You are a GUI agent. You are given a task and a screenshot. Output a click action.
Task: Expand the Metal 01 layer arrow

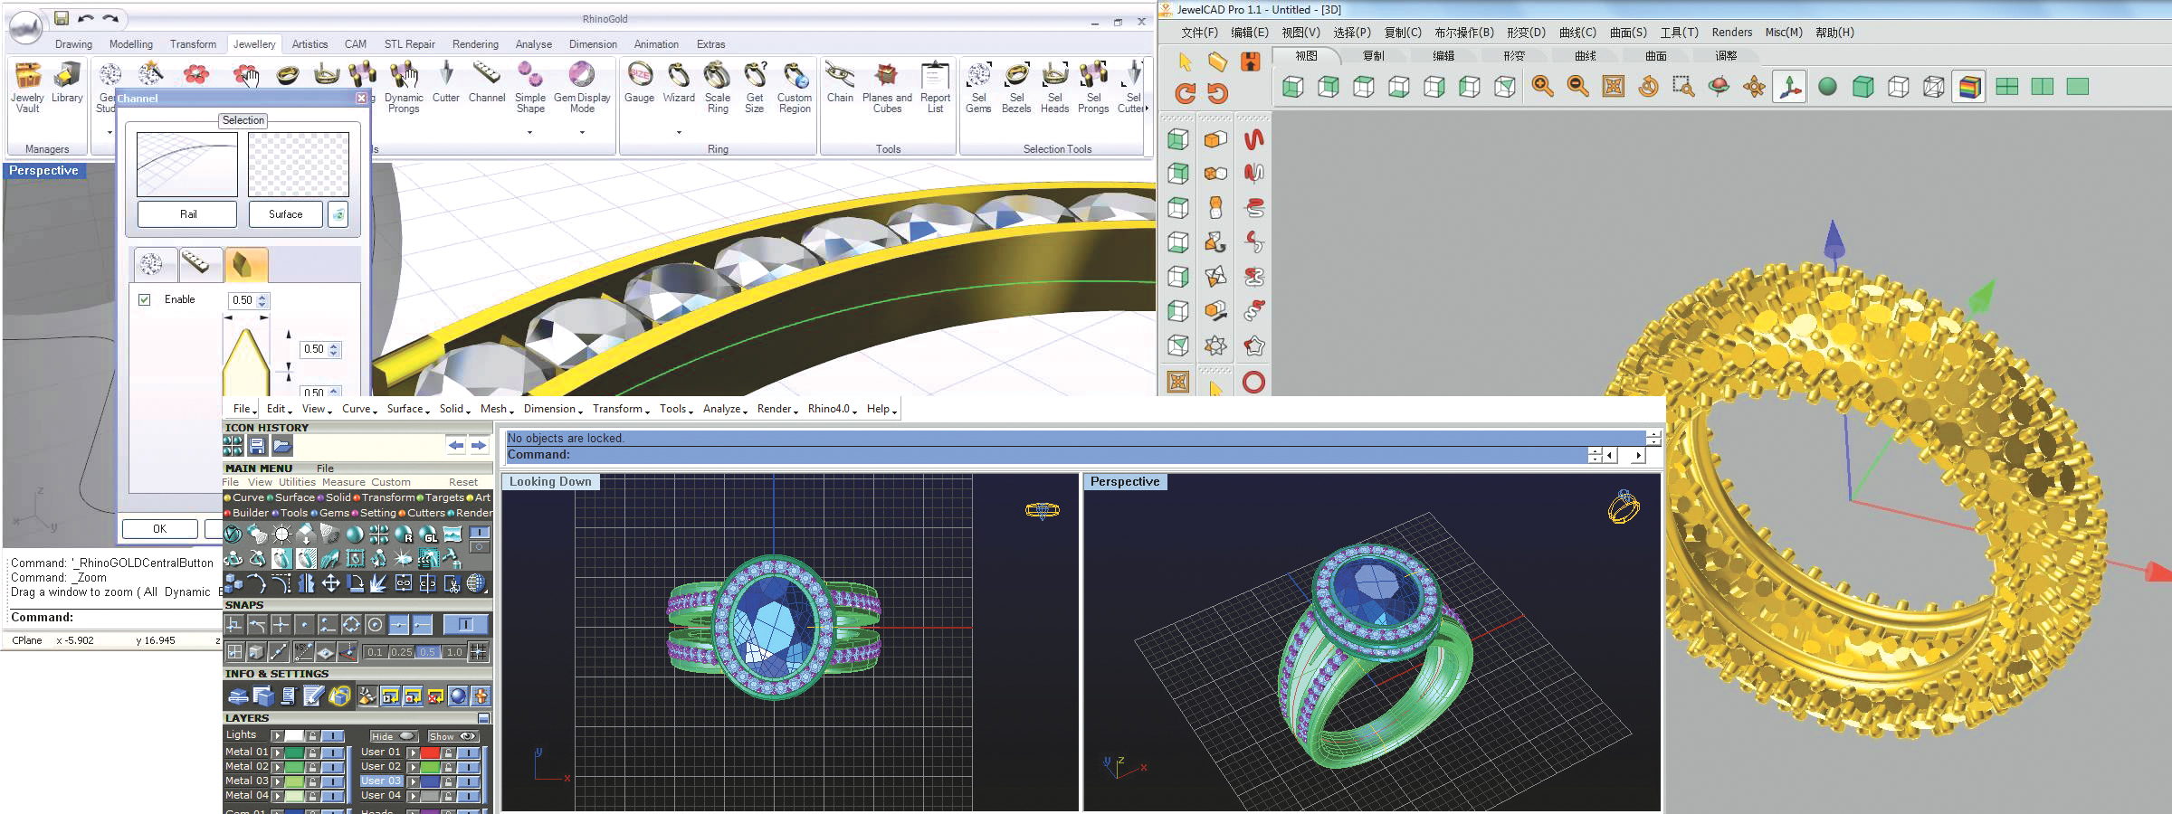point(279,752)
